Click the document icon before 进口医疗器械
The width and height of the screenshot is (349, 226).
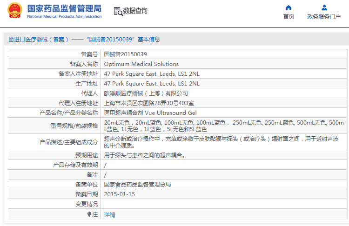pyautogui.click(x=11, y=40)
